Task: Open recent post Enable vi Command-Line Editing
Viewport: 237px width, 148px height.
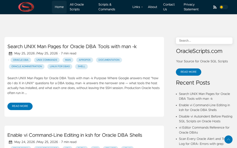Action: (204, 107)
